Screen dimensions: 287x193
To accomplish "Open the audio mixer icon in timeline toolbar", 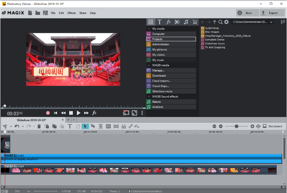I will coord(124,126).
